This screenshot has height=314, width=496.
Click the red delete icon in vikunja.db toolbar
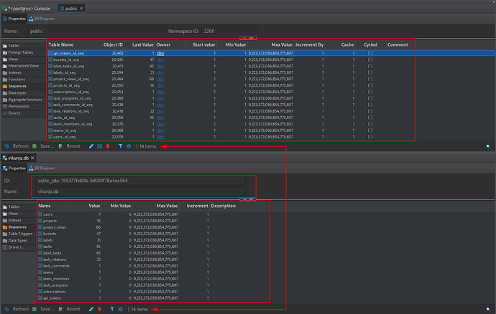(x=100, y=309)
